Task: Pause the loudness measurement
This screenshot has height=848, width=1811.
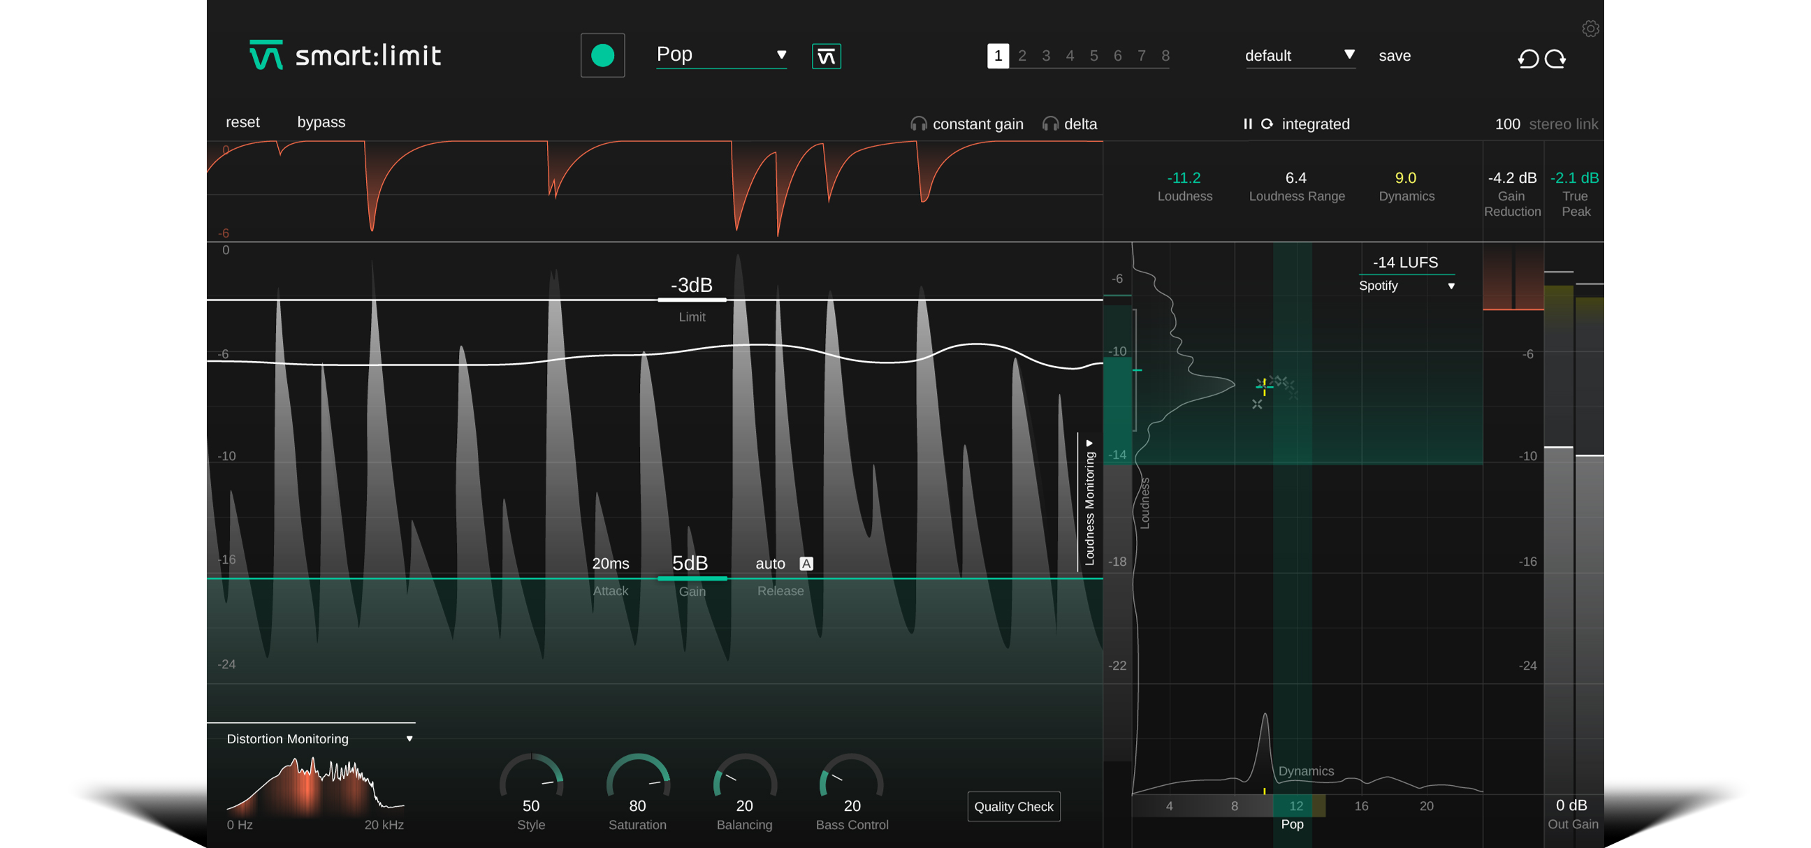Action: [x=1248, y=124]
